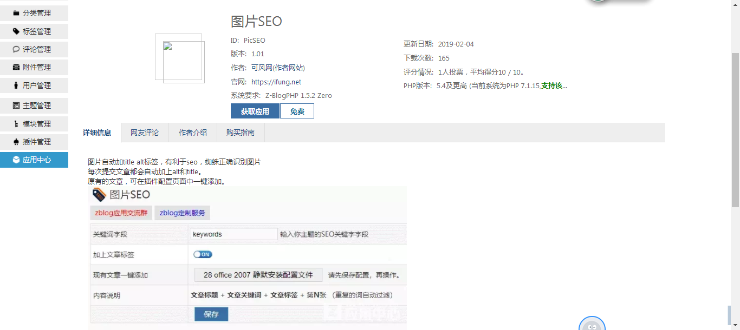Select the 作者介绍 tab
This screenshot has height=330, width=740.
[193, 133]
